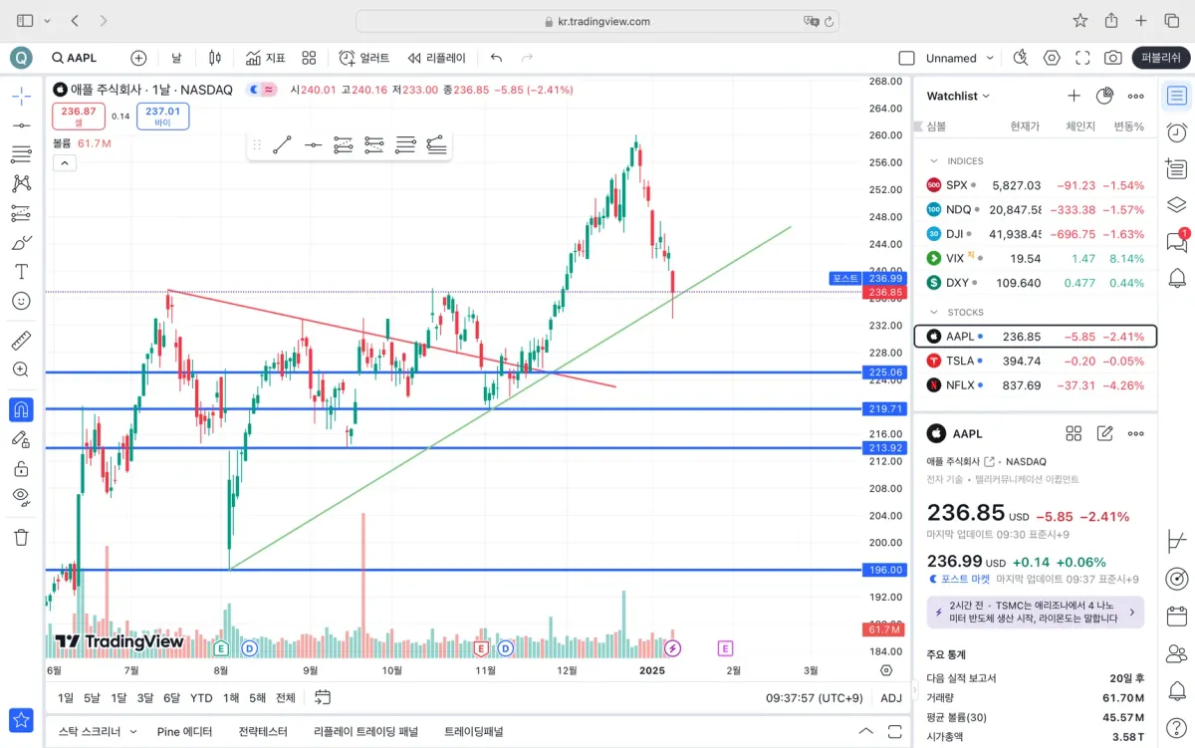Open the go to date calendar icon
This screenshot has height=748, width=1195.
323,697
